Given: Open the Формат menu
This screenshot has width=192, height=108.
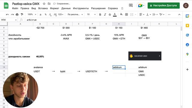Looking at the screenshot, I should click(x=54, y=8).
